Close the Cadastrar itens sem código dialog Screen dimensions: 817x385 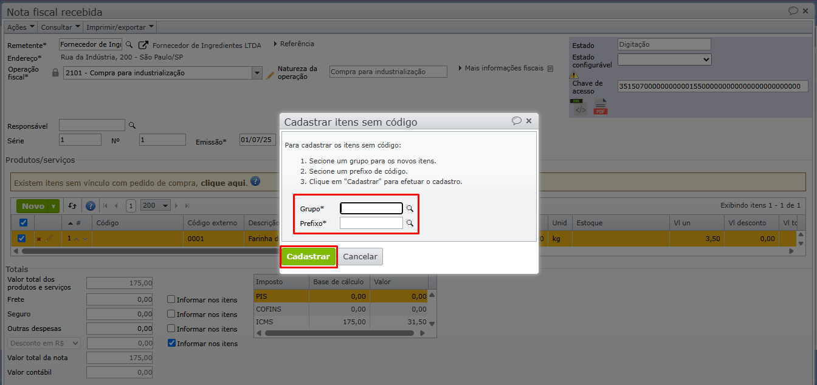click(529, 121)
